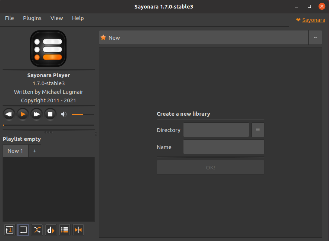Image resolution: width=329 pixels, height=241 pixels.
Task: Toggle gapless playback mode icon
Action: 78,230
